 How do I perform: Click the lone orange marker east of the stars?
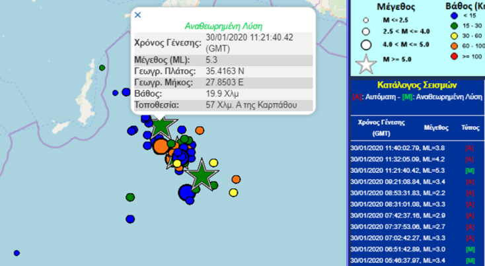(236, 179)
